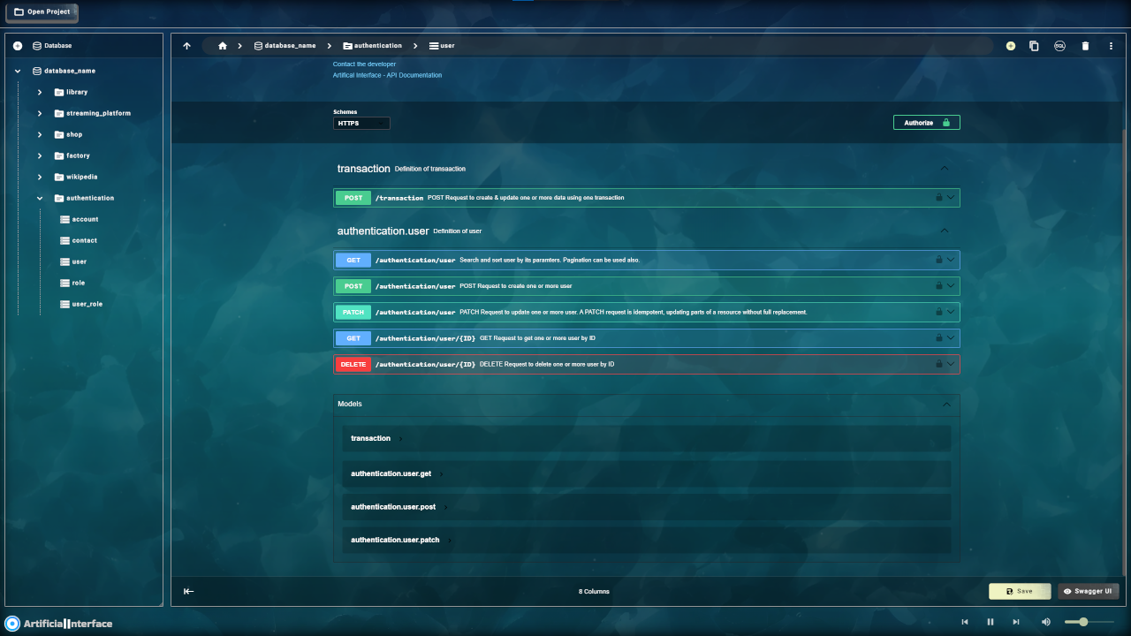The width and height of the screenshot is (1131, 636).
Task: Open the three-dot more options menu
Action: pyautogui.click(x=1111, y=46)
